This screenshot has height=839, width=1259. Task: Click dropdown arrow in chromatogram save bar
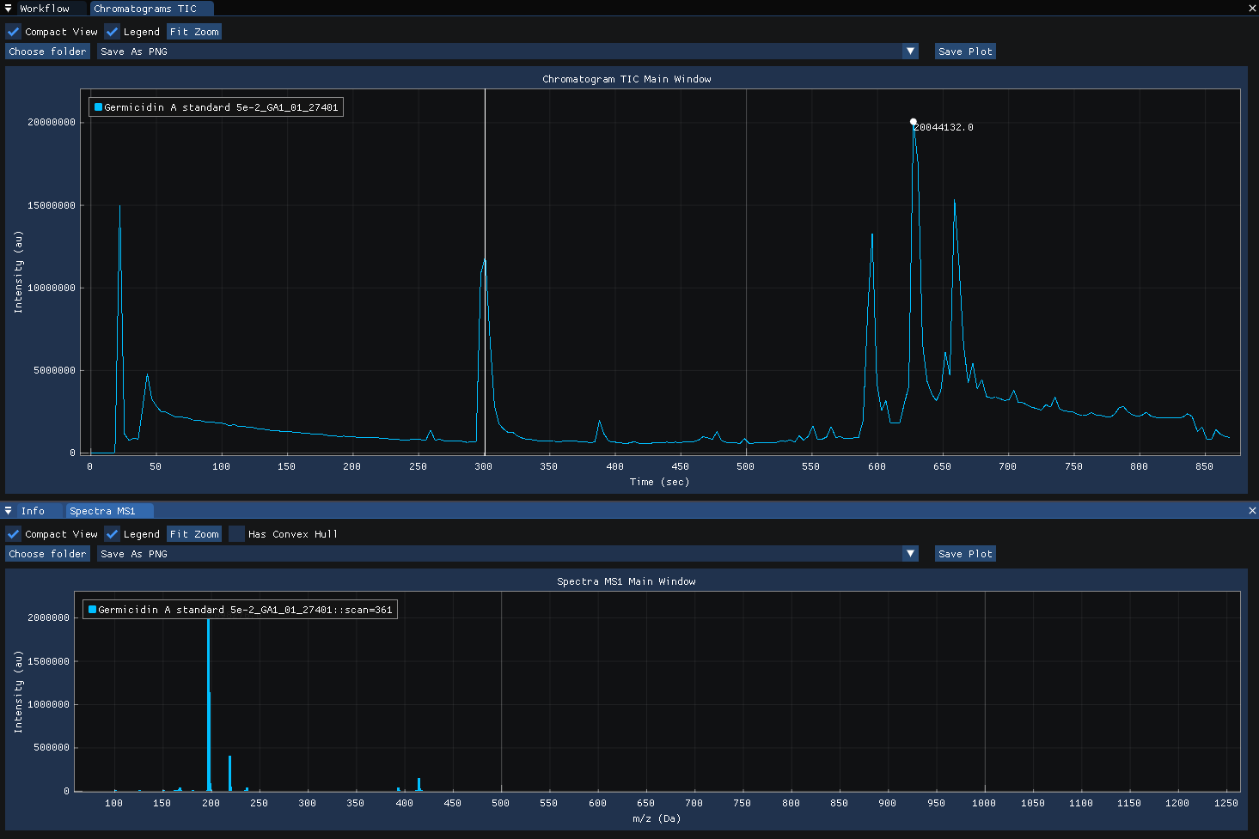pyautogui.click(x=911, y=52)
